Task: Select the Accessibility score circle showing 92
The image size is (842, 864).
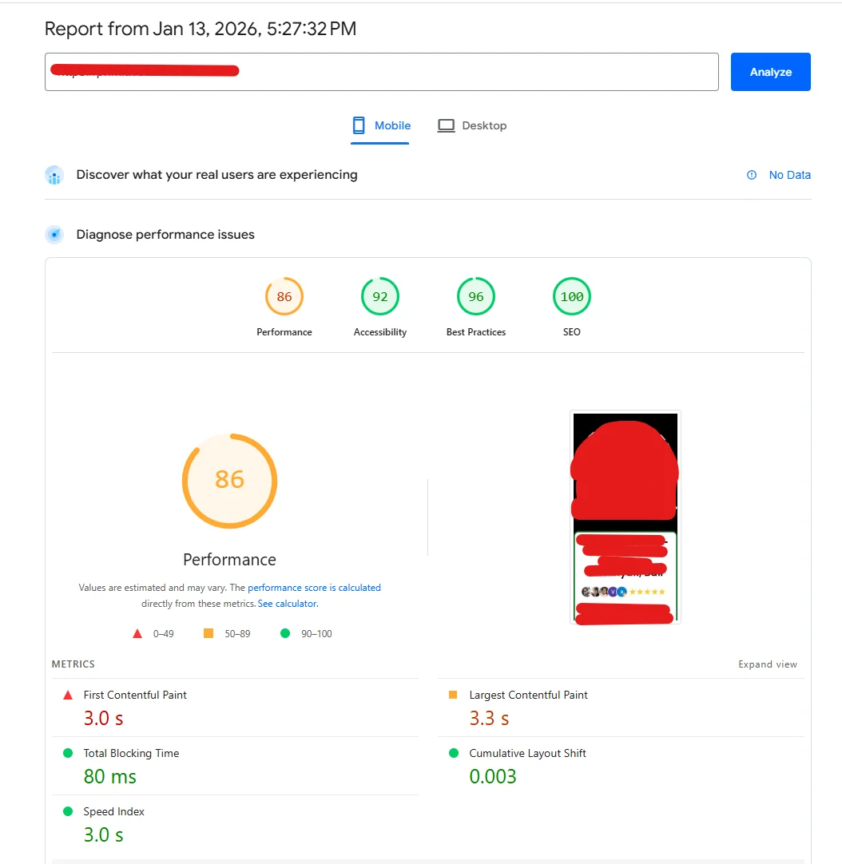Action: click(x=379, y=295)
